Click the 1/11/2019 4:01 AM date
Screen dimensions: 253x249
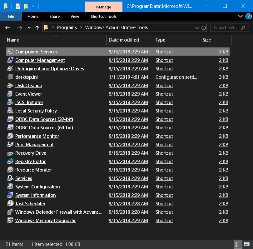[x=128, y=77]
